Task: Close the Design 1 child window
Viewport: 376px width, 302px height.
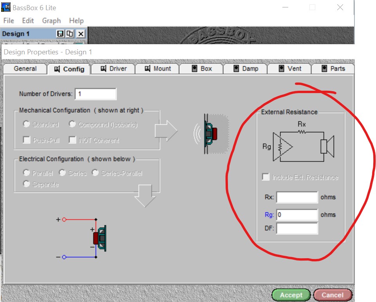Action: [x=81, y=34]
